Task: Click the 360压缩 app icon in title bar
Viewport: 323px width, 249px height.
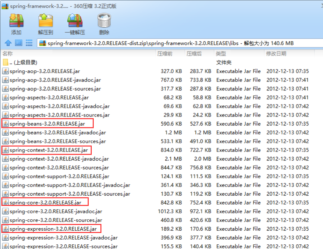Action: click(5, 6)
